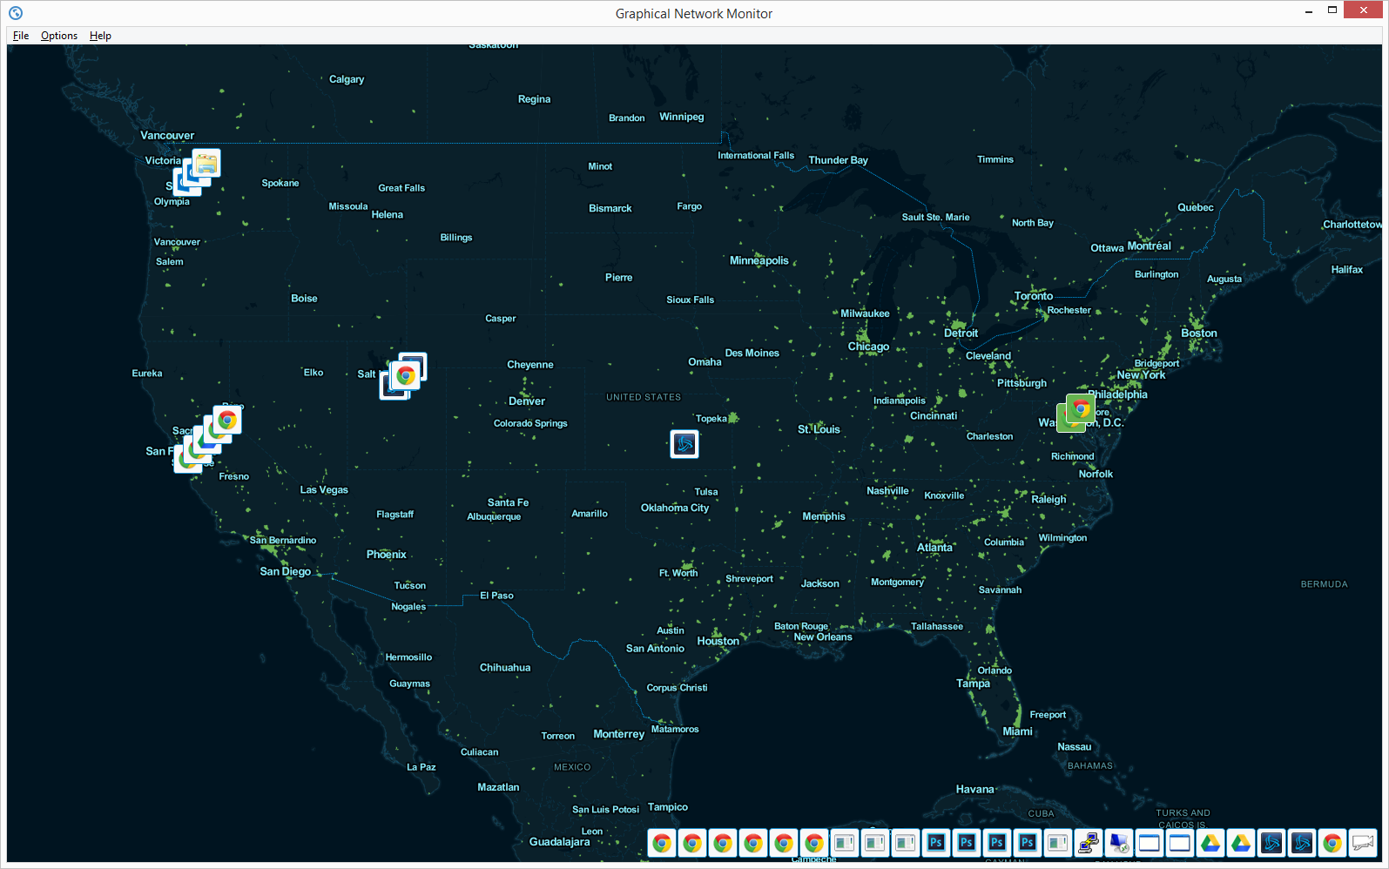The image size is (1389, 869).
Task: Click the Houston label on the map
Action: [x=718, y=641]
